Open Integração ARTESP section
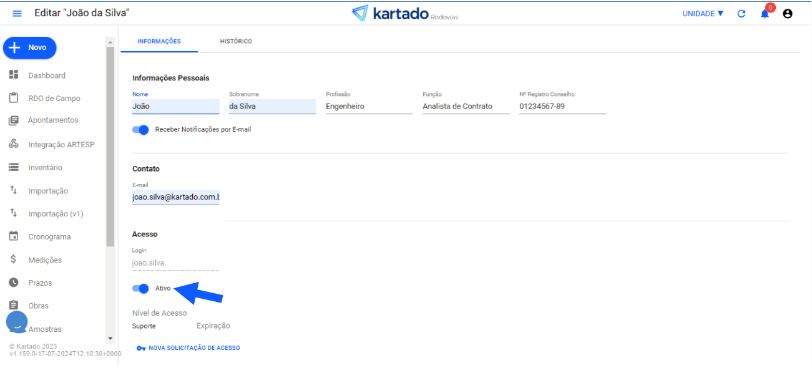Image resolution: width=812 pixels, height=368 pixels. click(x=61, y=145)
